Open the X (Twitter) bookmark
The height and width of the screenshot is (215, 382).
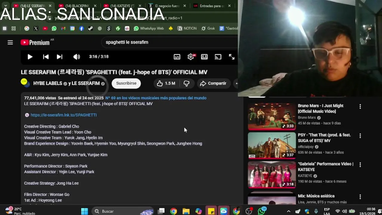(x=36, y=28)
